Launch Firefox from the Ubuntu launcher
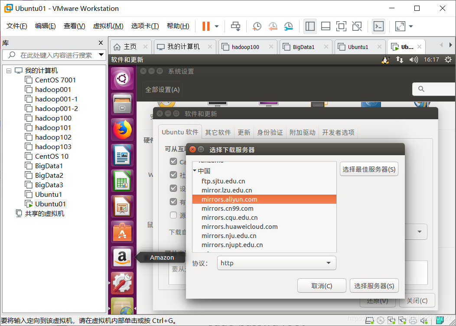Image resolution: width=456 pixels, height=326 pixels. click(x=122, y=130)
